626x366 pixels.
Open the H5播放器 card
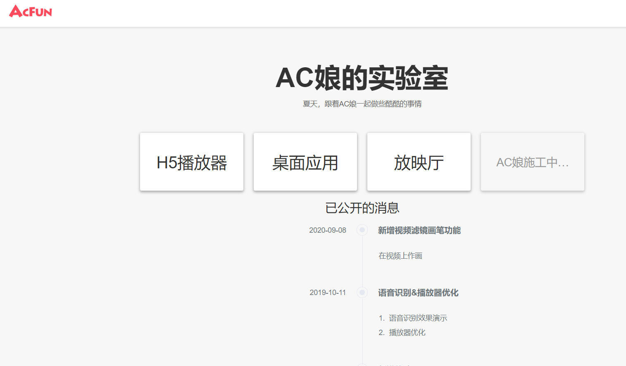click(x=192, y=162)
